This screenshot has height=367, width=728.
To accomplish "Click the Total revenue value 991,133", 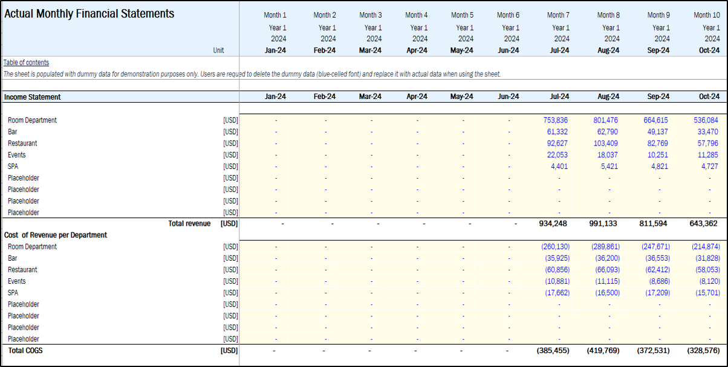I will point(605,223).
